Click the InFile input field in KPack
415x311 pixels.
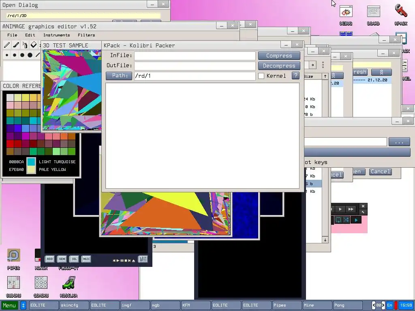coord(195,56)
